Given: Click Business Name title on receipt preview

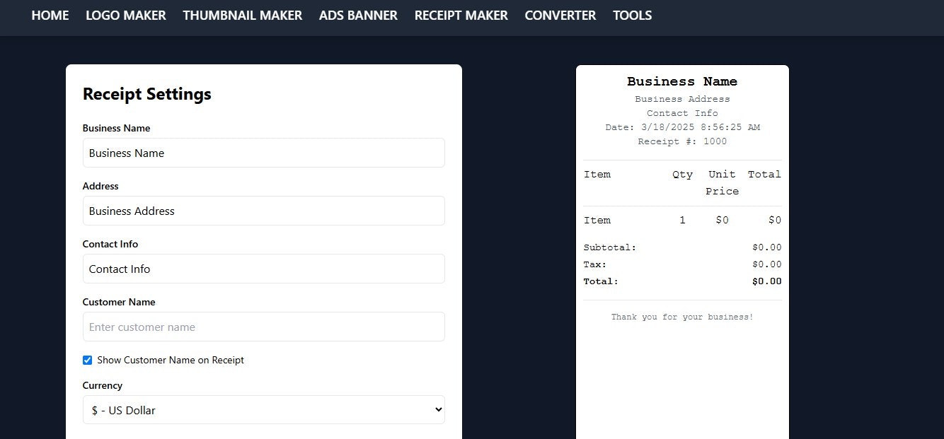Looking at the screenshot, I should [x=682, y=81].
